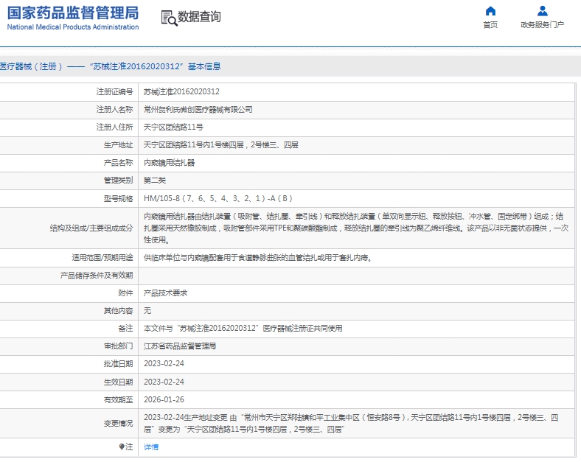Go to 首页 text link

(x=490, y=25)
